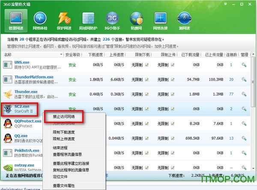The image size is (257, 190).
Task: Select the SC2.exe program name
Action: 22,106
